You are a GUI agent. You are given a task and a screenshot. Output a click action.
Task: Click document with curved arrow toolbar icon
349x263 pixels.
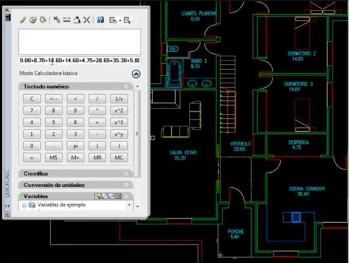coord(113,20)
